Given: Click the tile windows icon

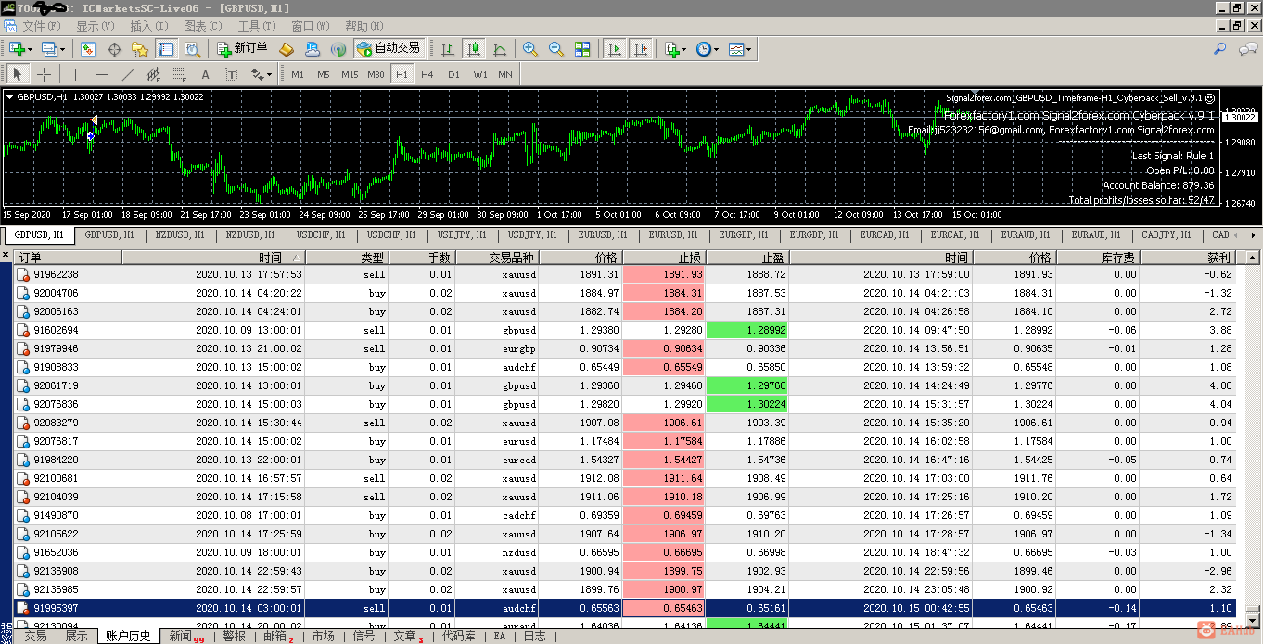Looking at the screenshot, I should point(582,49).
